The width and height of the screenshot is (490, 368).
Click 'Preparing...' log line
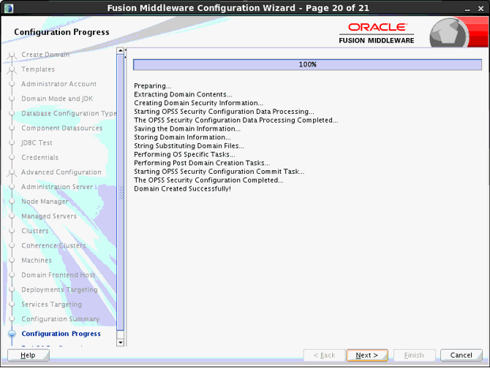click(x=153, y=85)
